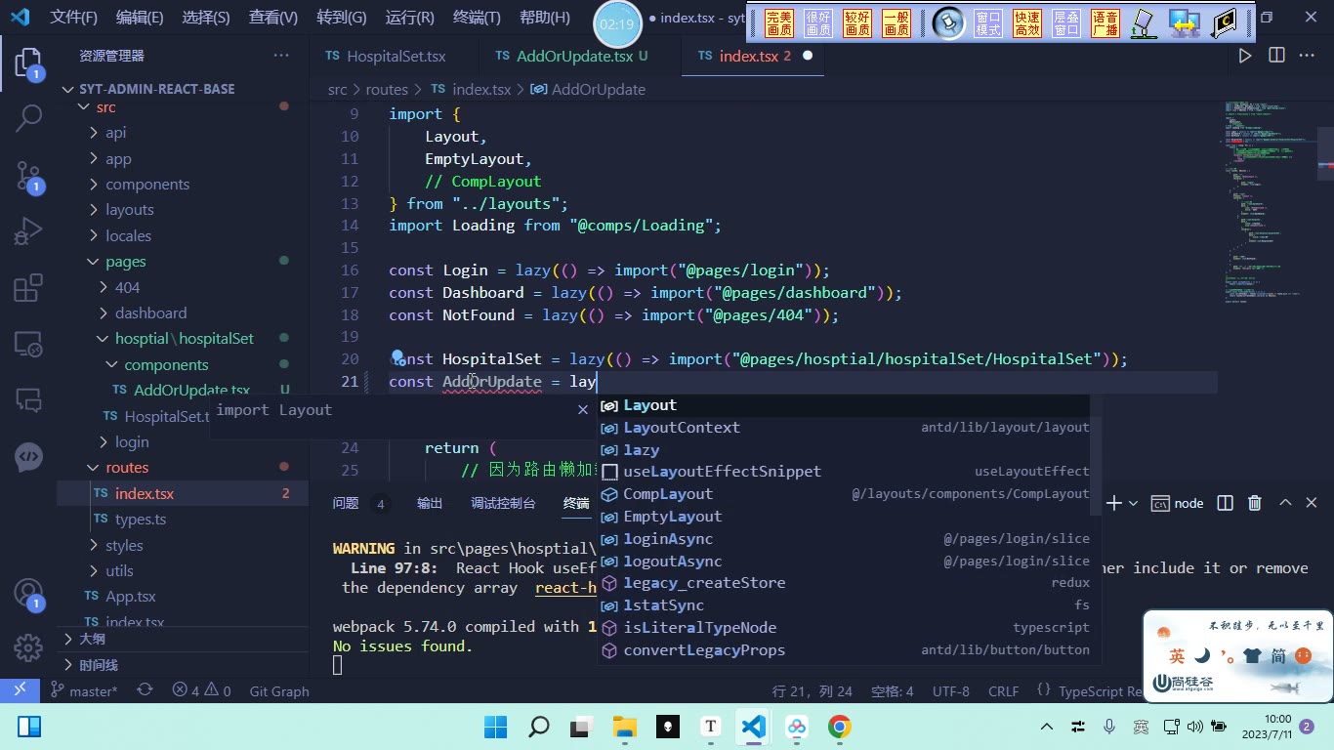
Task: Click the UTF-8 encoding indicator
Action: (951, 690)
